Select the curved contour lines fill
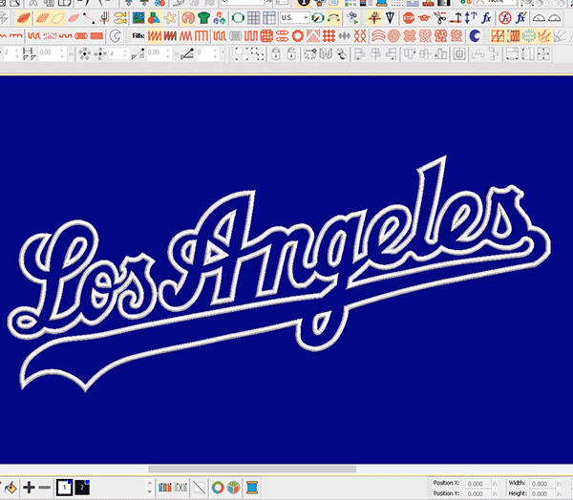The image size is (573, 500). click(378, 36)
